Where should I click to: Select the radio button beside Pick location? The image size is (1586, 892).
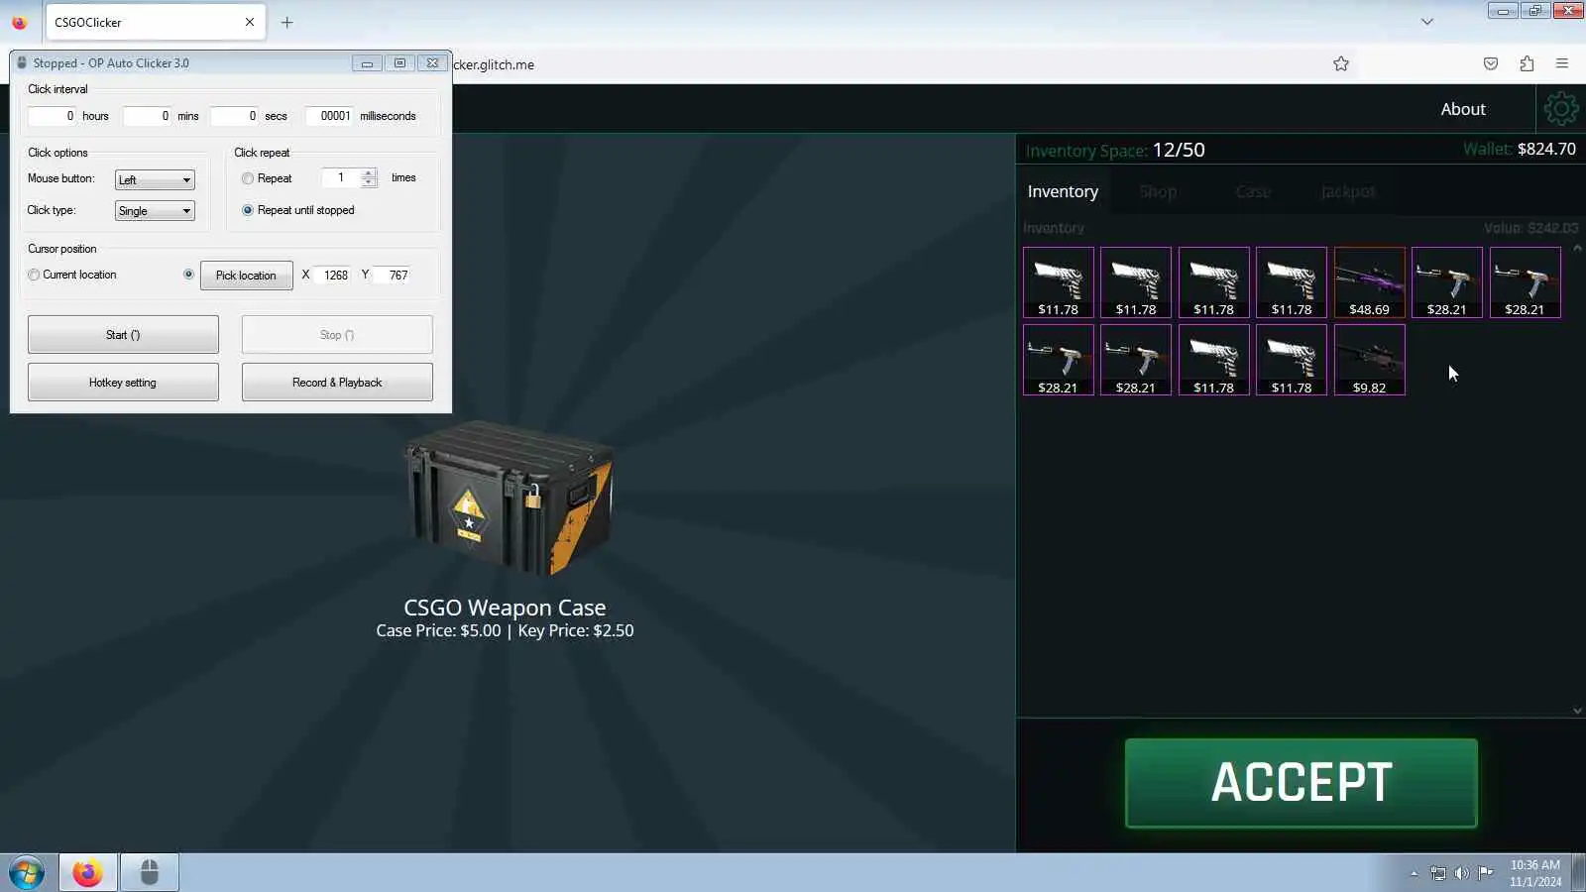click(188, 275)
